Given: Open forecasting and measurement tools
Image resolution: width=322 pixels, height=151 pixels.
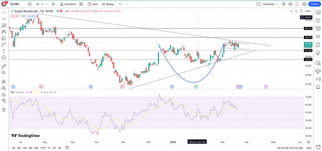Looking at the screenshot, I should pos(4,38).
